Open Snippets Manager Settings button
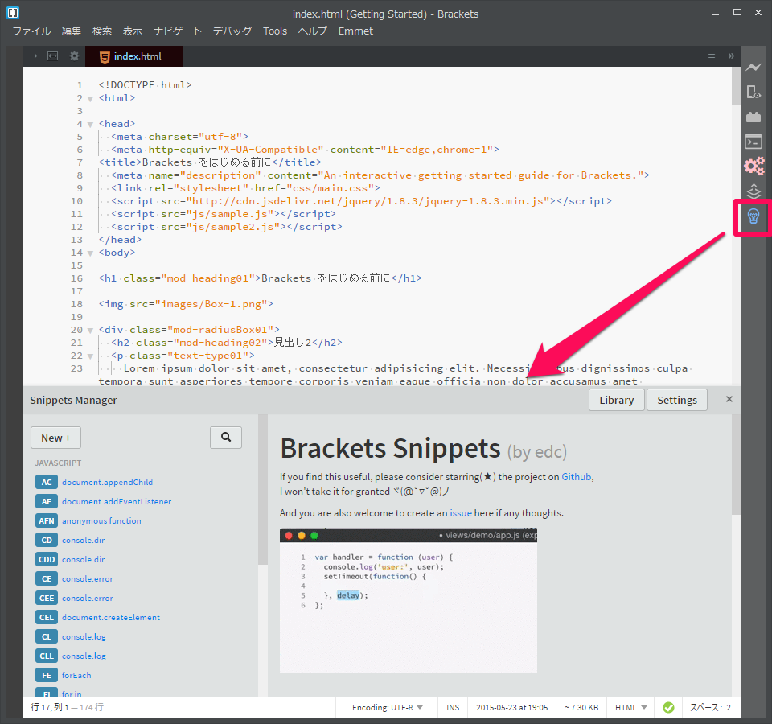This screenshot has width=772, height=724. coord(677,400)
